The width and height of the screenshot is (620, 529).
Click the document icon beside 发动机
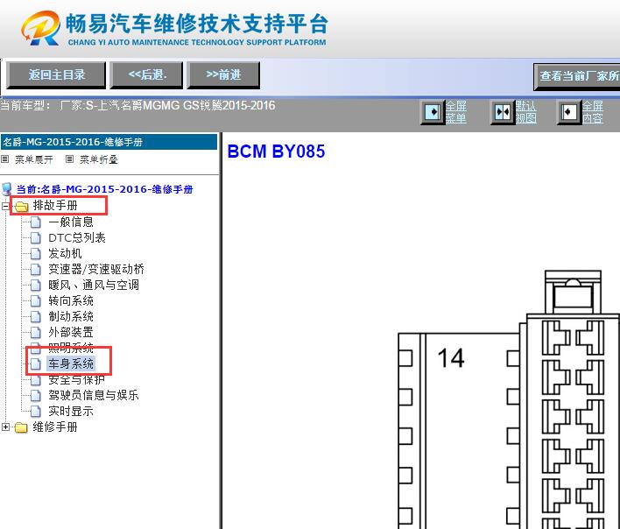coord(36,253)
